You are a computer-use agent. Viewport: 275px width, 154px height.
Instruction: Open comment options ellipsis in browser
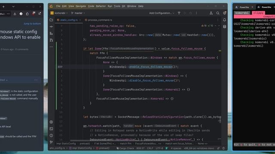tap(36, 80)
